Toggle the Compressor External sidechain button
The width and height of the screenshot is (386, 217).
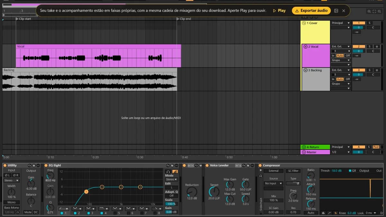[273, 171]
